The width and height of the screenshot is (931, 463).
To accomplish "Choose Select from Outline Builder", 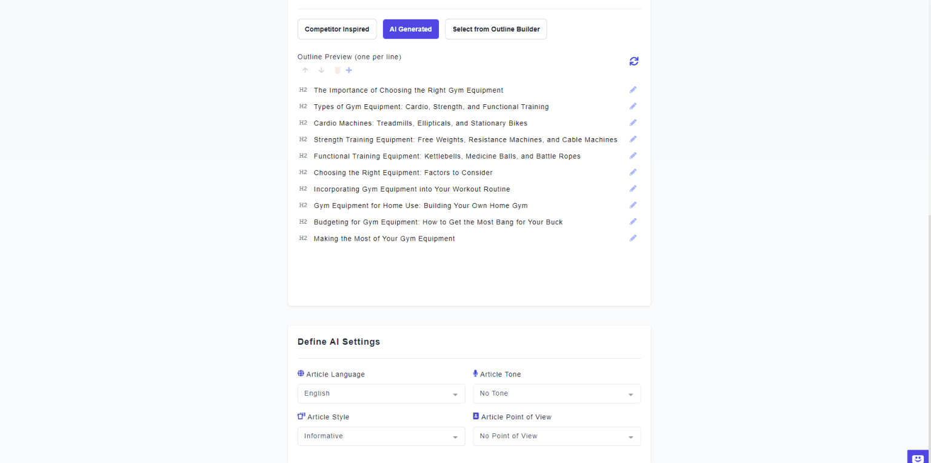I will [x=496, y=29].
